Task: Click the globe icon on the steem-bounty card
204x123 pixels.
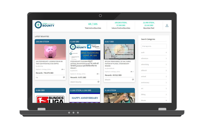Action: pyautogui.click(x=98, y=82)
